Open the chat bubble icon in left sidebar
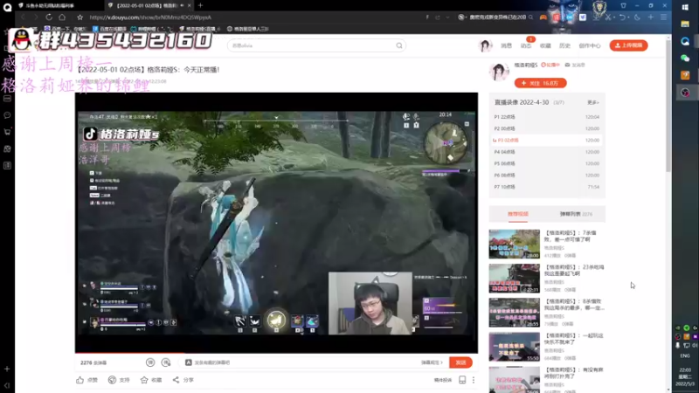 pos(7,115)
